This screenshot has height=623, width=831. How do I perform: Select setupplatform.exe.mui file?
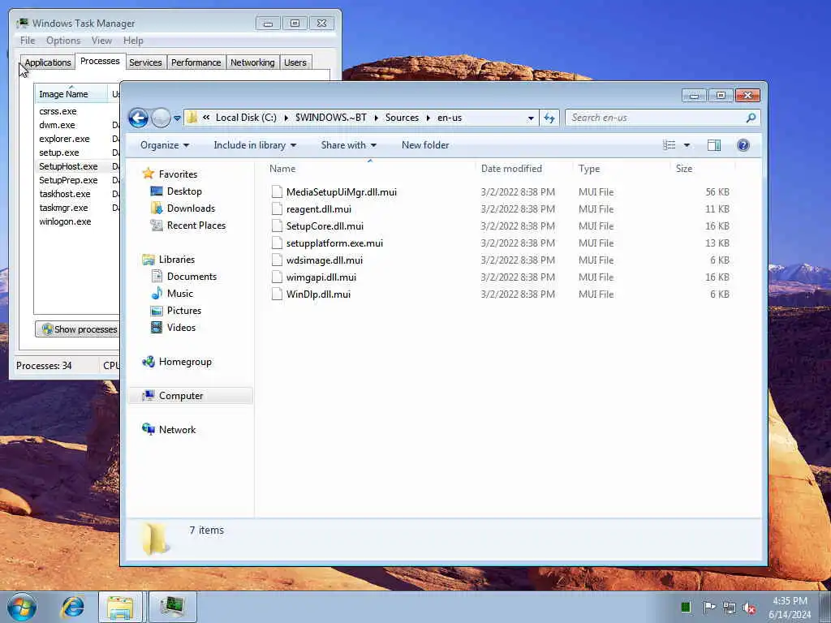334,243
